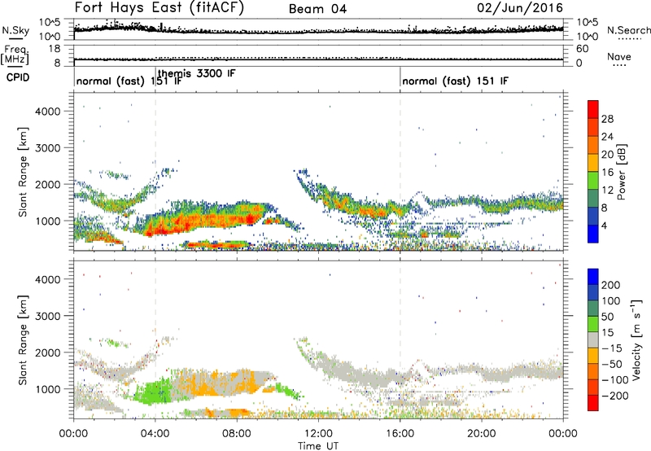Click the "Nave" legend label
The image size is (651, 451).
tap(619, 57)
